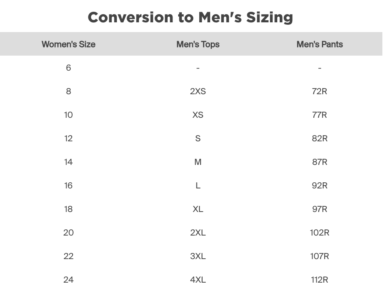Click the 72R men's pants cell
This screenshot has width=384, height=294.
(319, 91)
